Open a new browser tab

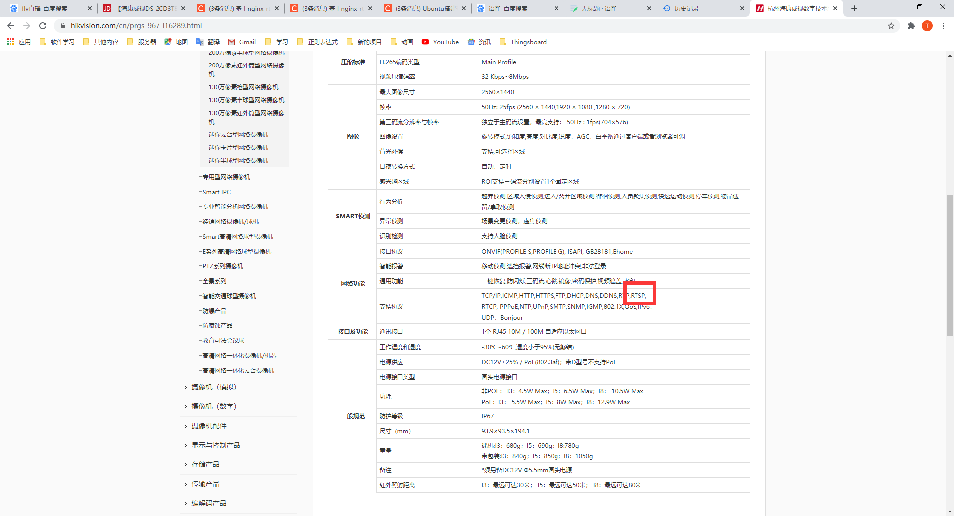click(854, 8)
